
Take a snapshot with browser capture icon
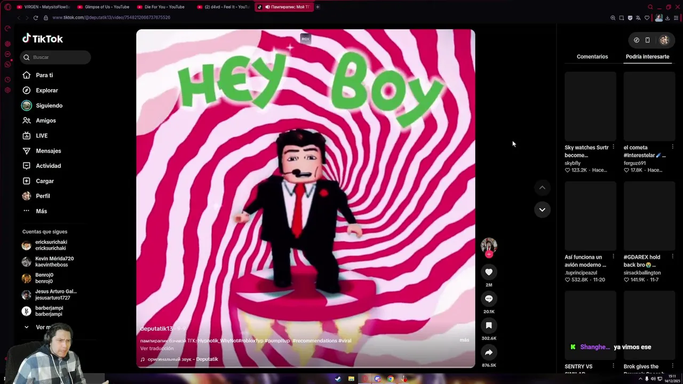pos(622,18)
